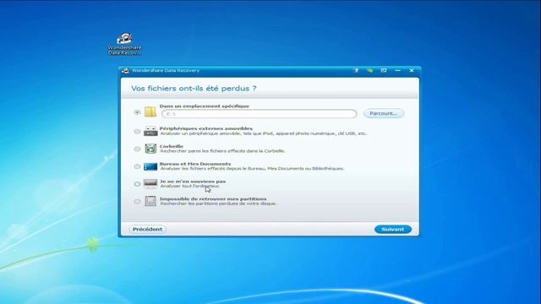Click the Corbeille recycle bin icon

150,149
